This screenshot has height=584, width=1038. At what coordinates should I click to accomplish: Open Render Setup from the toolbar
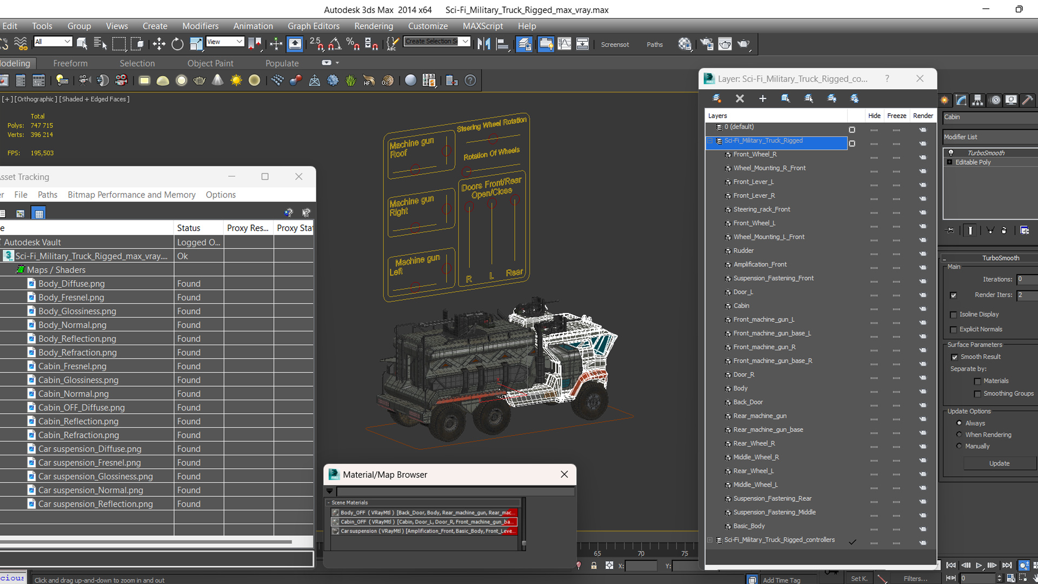point(707,44)
